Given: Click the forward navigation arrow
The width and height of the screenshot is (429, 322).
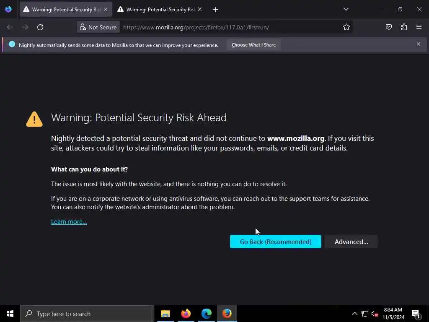Looking at the screenshot, I should pos(25,27).
